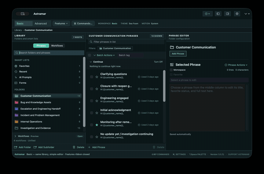Open the Favorites smart list
Screen dimensions: 264x174
[47, 66]
